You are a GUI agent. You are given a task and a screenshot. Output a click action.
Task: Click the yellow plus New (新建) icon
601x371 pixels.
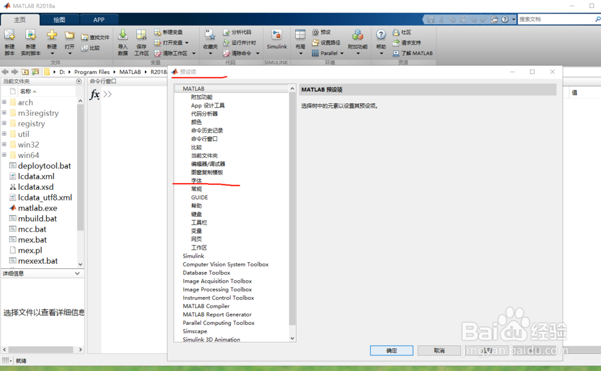pyautogui.click(x=52, y=35)
